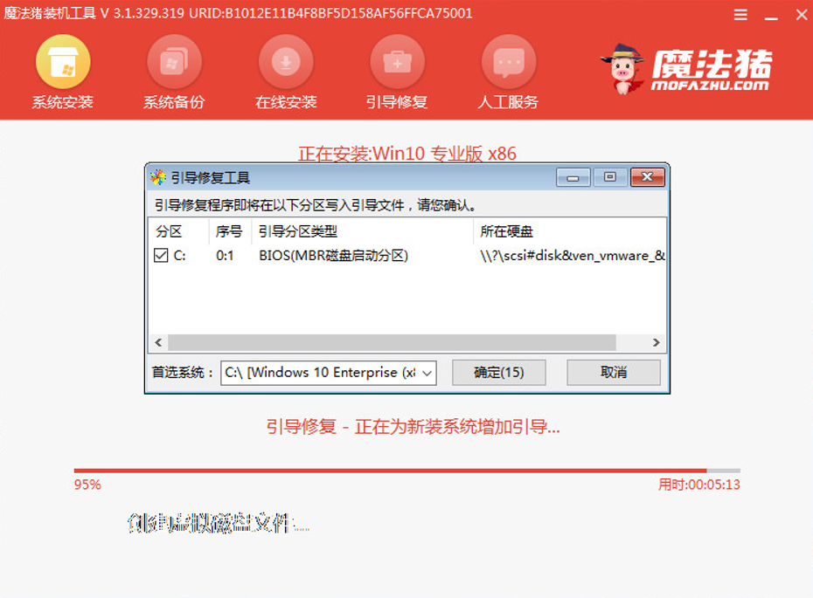Screen dimensions: 813x598
Task: Click the right arrow of the horizontal scrollbar
Action: click(x=657, y=342)
